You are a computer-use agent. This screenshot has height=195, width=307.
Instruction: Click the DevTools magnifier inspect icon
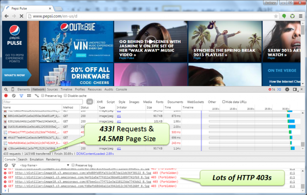click(6, 90)
